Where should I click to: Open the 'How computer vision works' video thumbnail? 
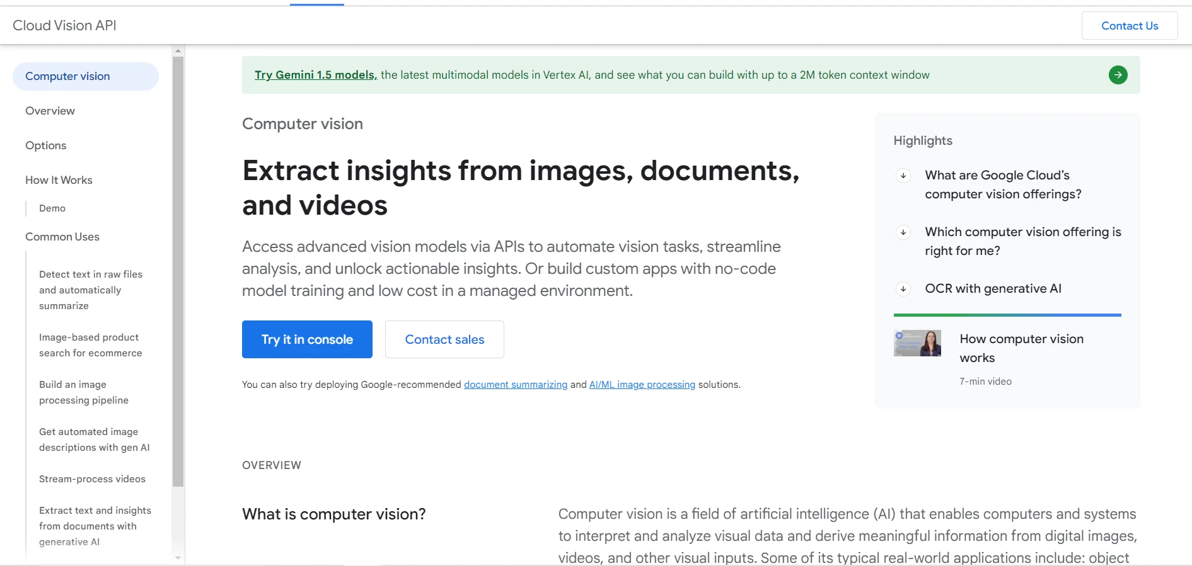pyautogui.click(x=917, y=343)
